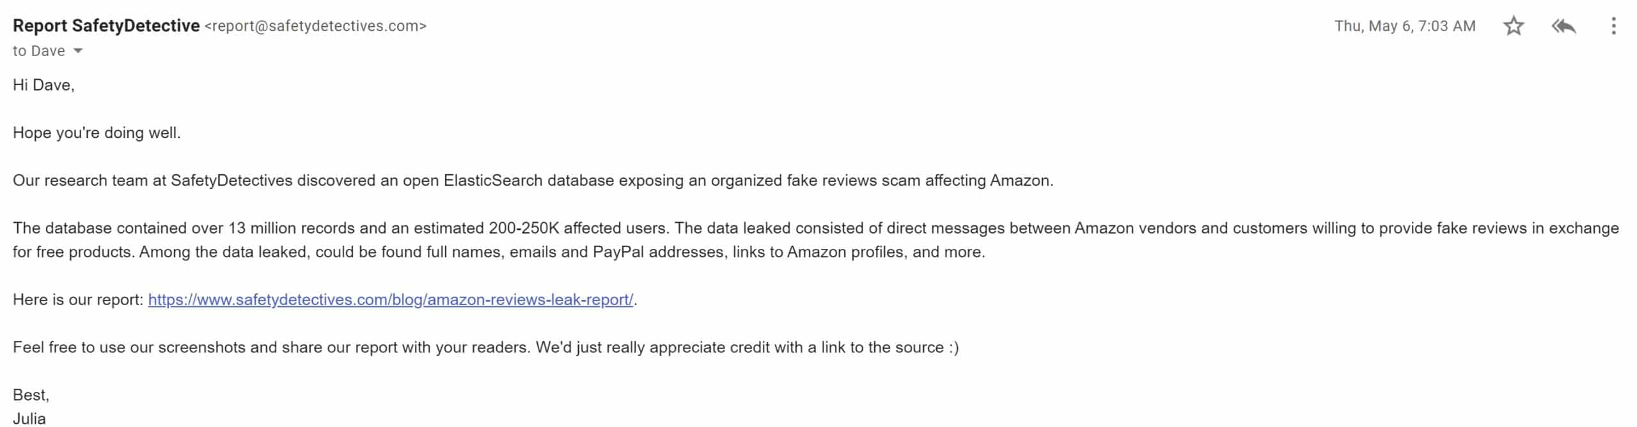Click the signature name Julia
Image resolution: width=1637 pixels, height=427 pixels.
[29, 418]
